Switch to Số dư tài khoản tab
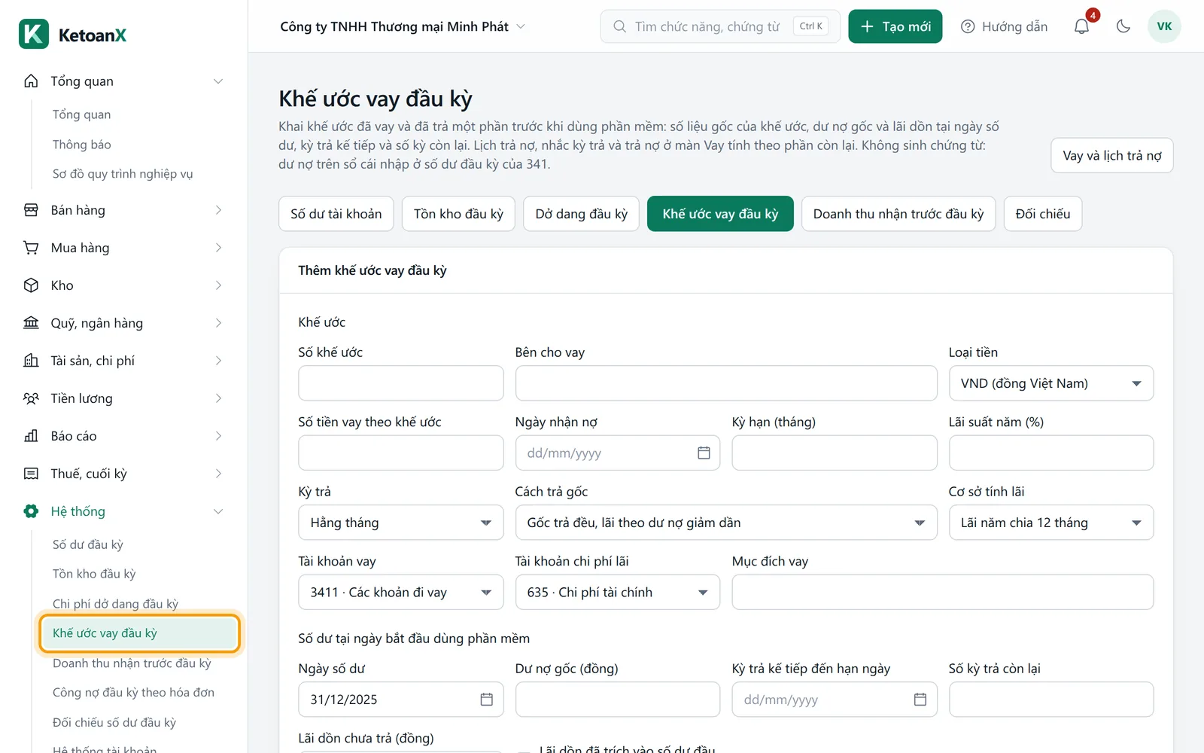This screenshot has width=1204, height=753. pyautogui.click(x=336, y=214)
